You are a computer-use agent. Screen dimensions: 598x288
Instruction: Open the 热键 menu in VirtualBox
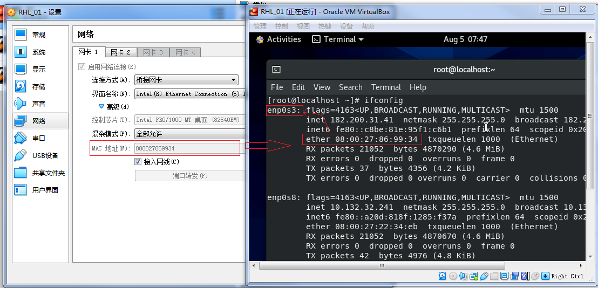[325, 26]
